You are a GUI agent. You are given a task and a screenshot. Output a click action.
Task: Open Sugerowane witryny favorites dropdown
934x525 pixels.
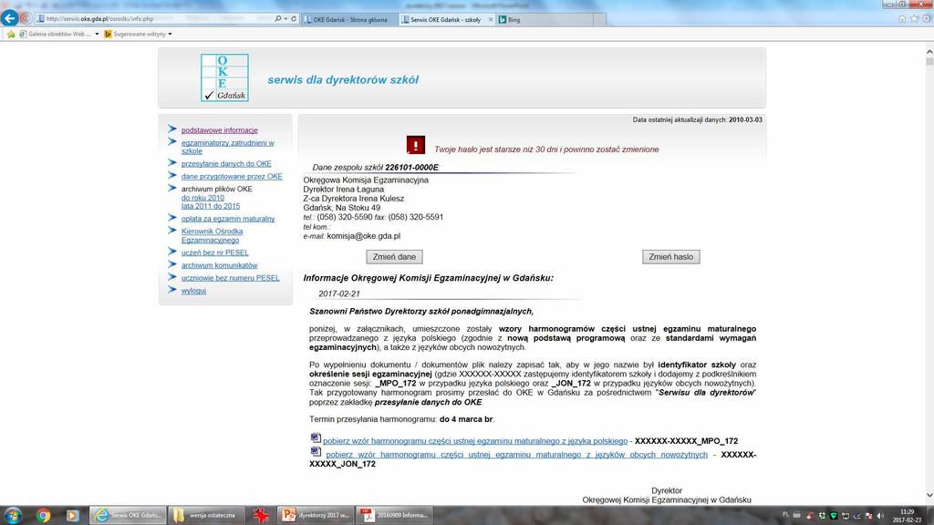point(139,34)
